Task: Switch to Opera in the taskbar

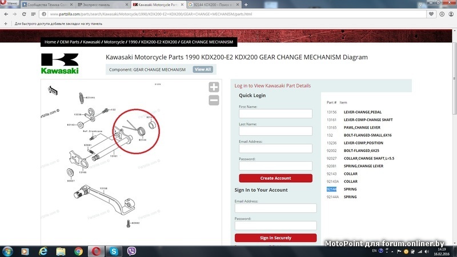Action: click(96, 251)
